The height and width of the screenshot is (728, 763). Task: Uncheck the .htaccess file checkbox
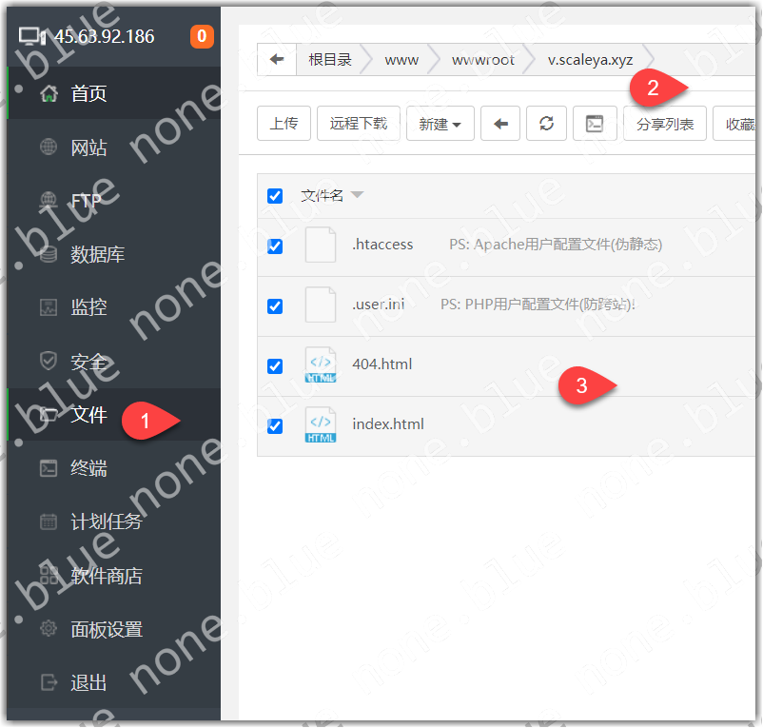(x=275, y=246)
